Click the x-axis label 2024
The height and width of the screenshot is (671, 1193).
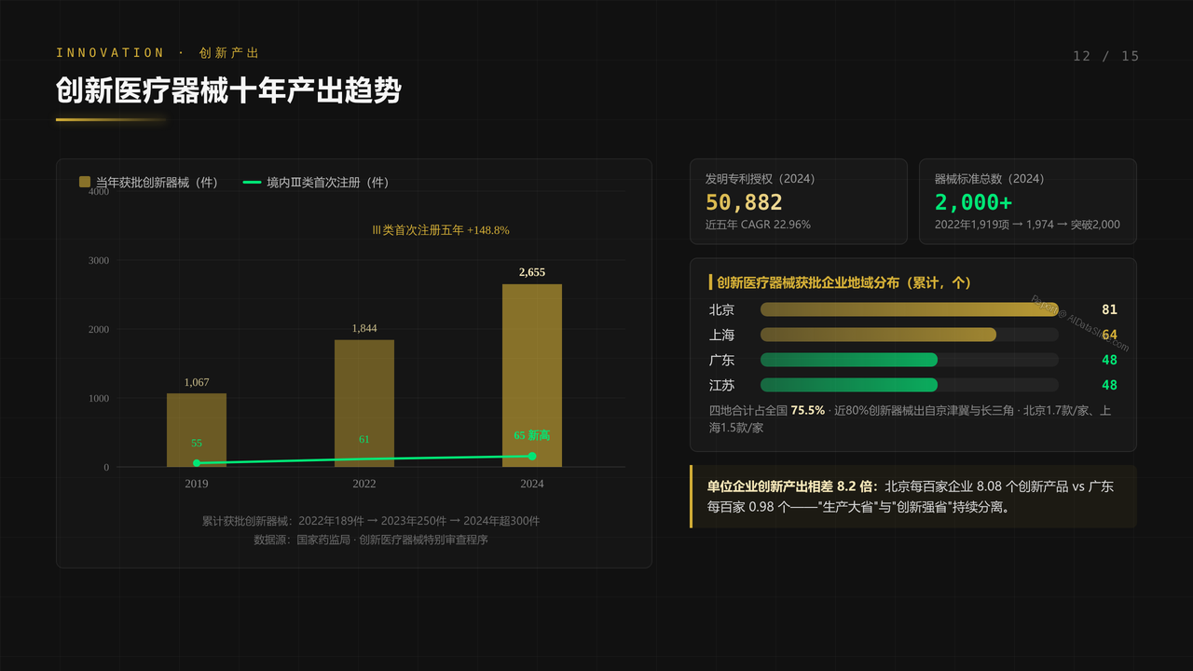[532, 484]
